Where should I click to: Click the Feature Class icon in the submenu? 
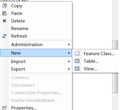77,53
